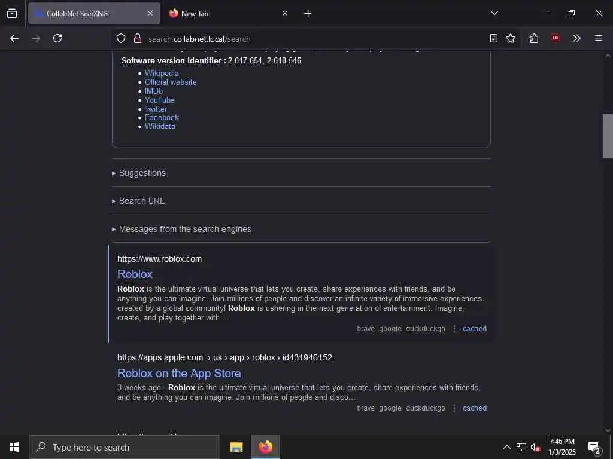Open Roblox on the App Store result

[x=179, y=373]
